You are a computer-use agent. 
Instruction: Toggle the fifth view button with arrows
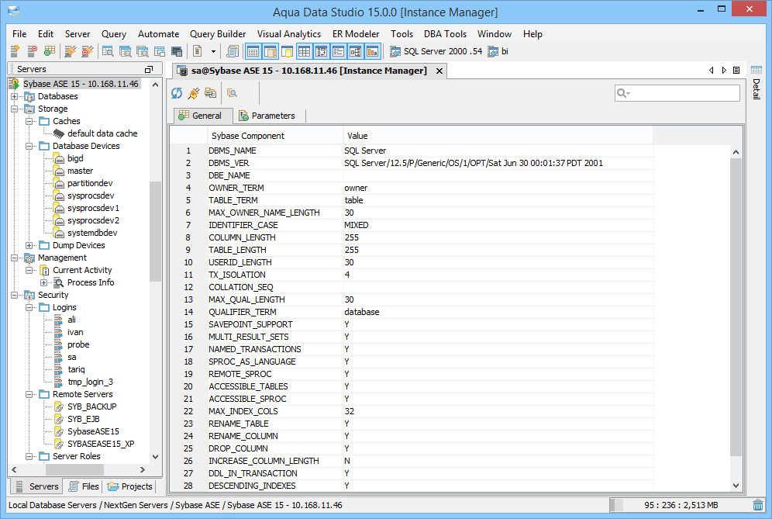[x=322, y=50]
